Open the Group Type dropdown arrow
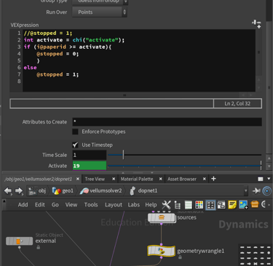Image resolution: width=273 pixels, height=266 pixels. point(125,1)
